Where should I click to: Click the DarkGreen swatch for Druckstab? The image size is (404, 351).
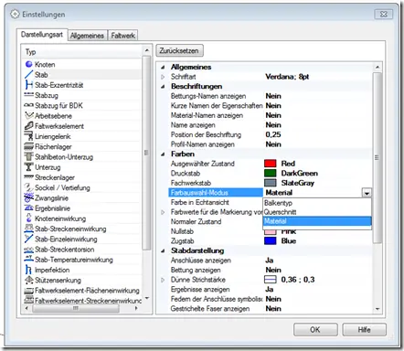pyautogui.click(x=271, y=174)
